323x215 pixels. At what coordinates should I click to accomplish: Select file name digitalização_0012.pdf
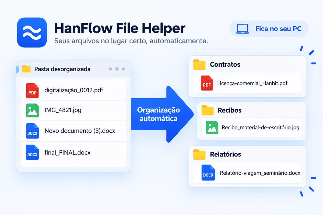pos(74,90)
